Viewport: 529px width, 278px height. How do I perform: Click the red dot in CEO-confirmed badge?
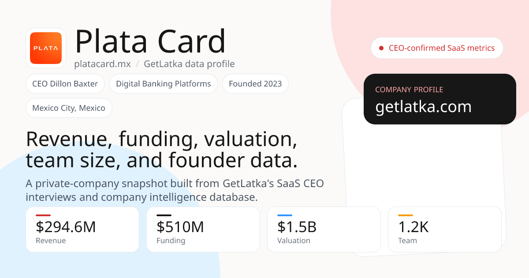pyautogui.click(x=381, y=48)
